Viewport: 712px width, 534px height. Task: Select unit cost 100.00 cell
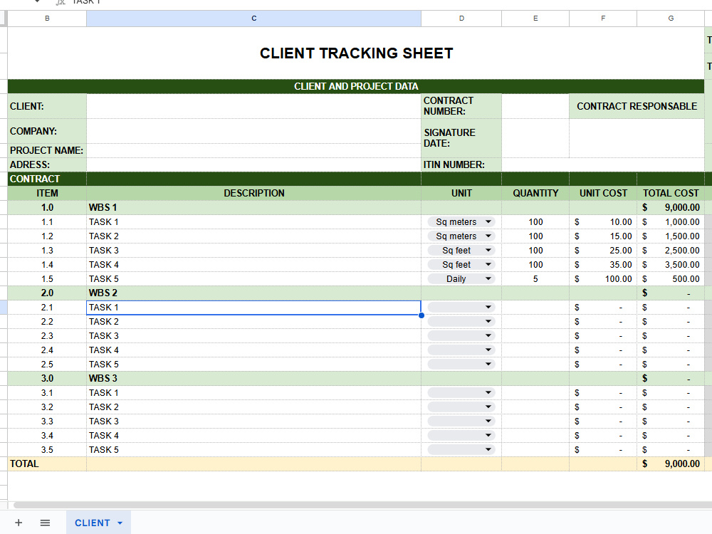tap(603, 279)
